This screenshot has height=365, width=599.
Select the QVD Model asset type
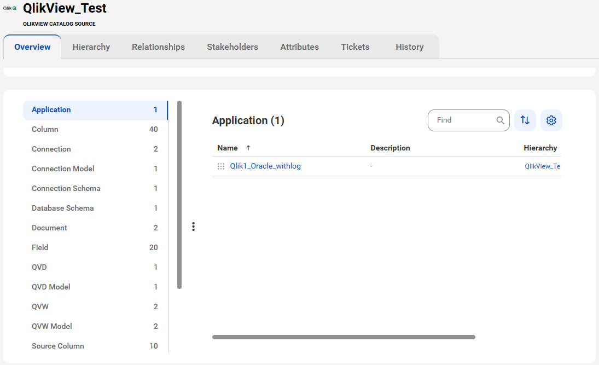(x=95, y=287)
